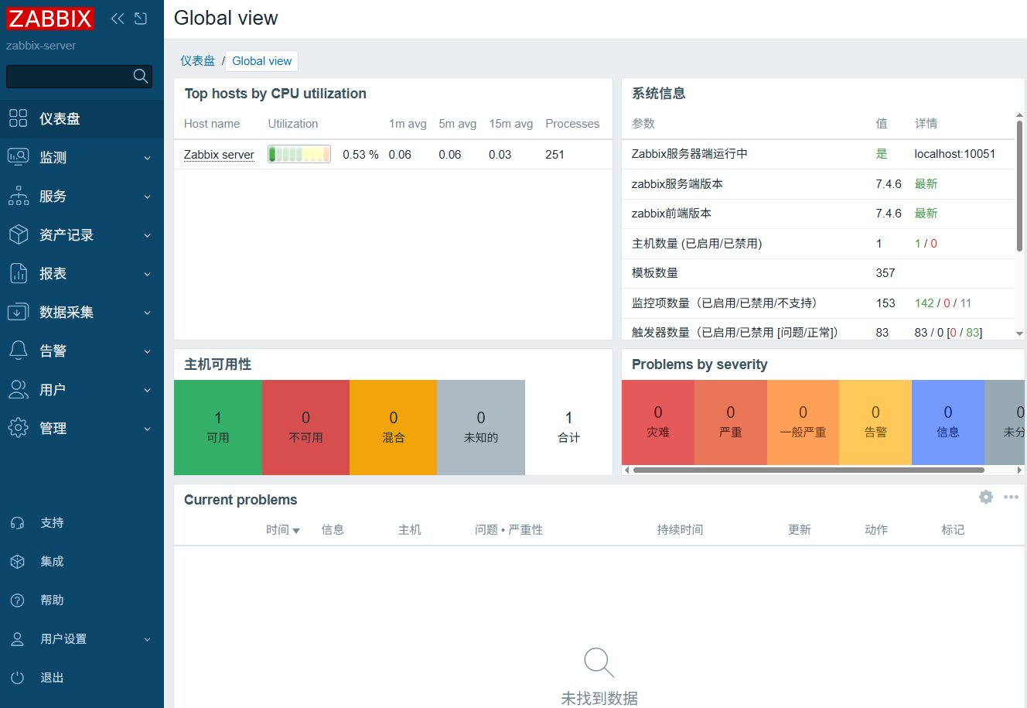This screenshot has height=708, width=1027.
Task: Click the severity scrollbar right arrow
Action: coord(1020,470)
